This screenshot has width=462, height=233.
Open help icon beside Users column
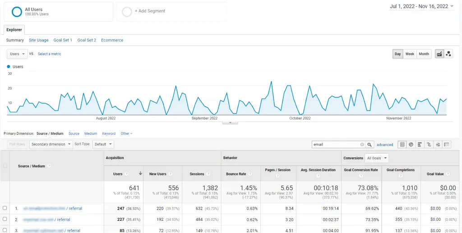tap(126, 174)
